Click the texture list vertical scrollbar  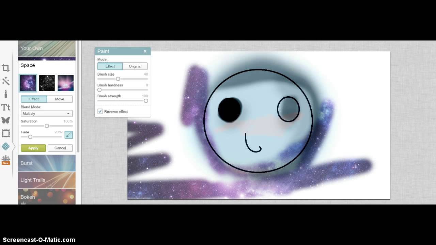pos(78,96)
